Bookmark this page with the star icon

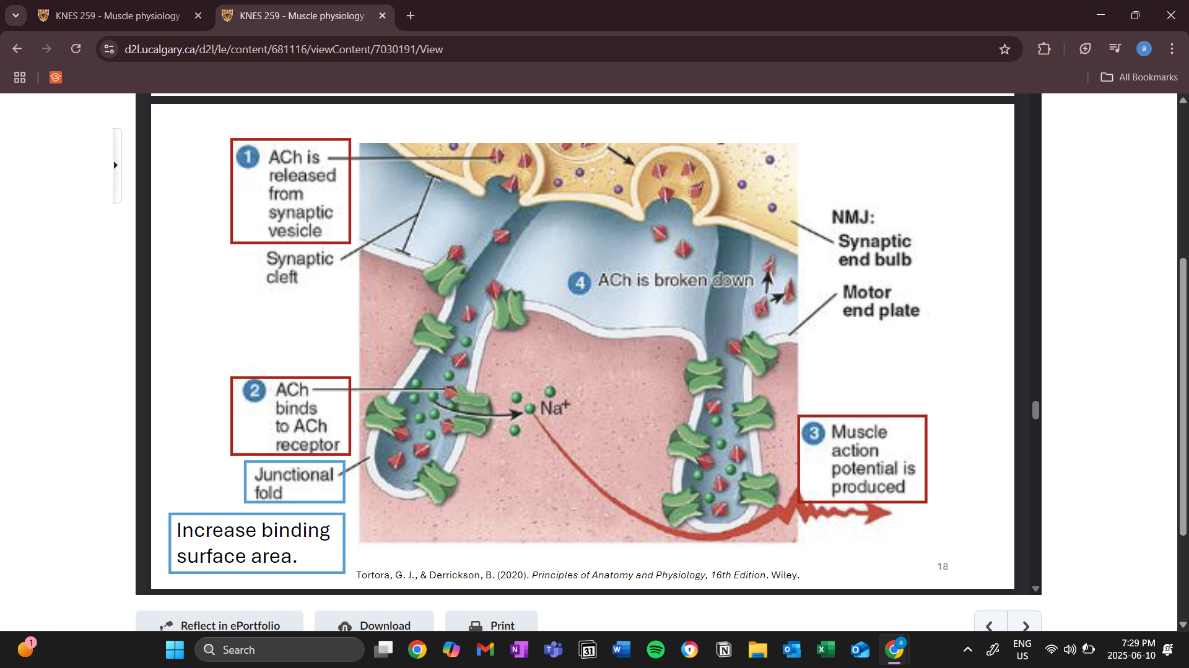1004,49
